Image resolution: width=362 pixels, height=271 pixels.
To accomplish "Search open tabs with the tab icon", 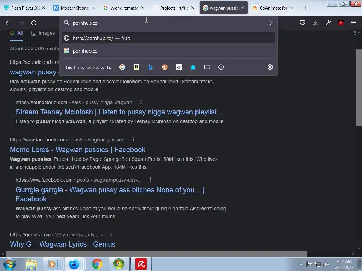I will (x=207, y=67).
